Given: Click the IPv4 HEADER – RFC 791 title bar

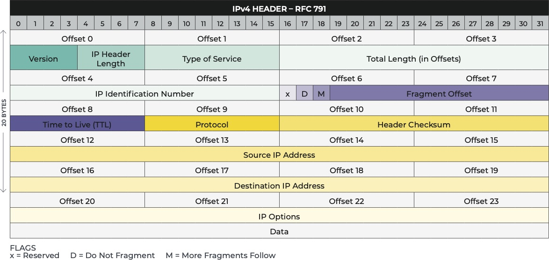Looking at the screenshot, I should point(279,9).
